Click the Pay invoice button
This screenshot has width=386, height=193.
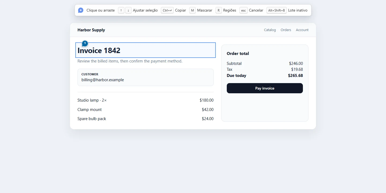265,88
